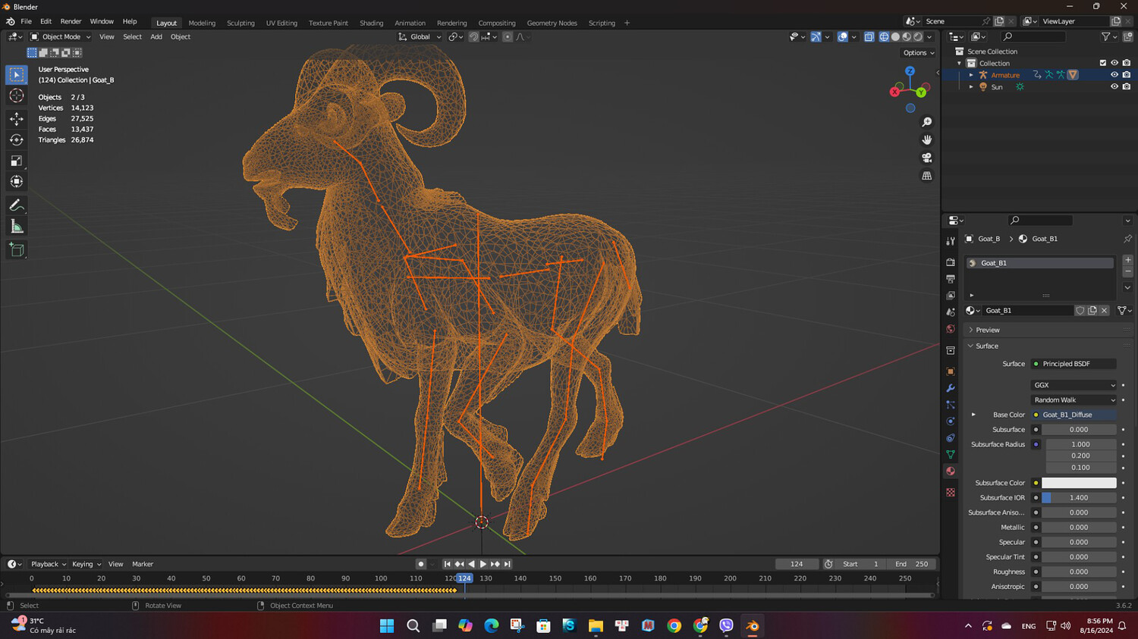The height and width of the screenshot is (639, 1138).
Task: Switch to the Sculpting workspace tab
Action: 240,23
